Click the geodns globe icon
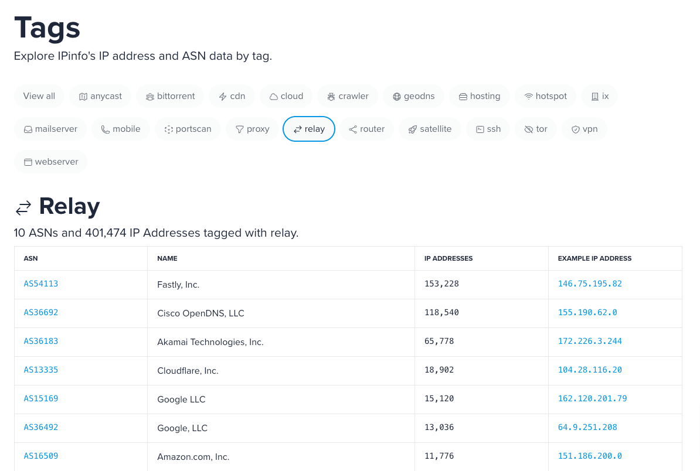The width and height of the screenshot is (700, 471). coord(397,97)
